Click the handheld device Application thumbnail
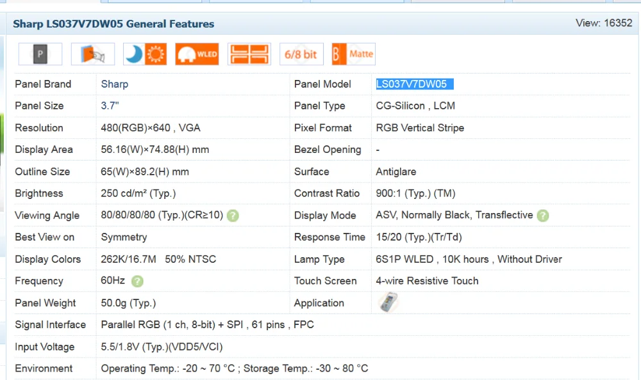 (x=388, y=302)
